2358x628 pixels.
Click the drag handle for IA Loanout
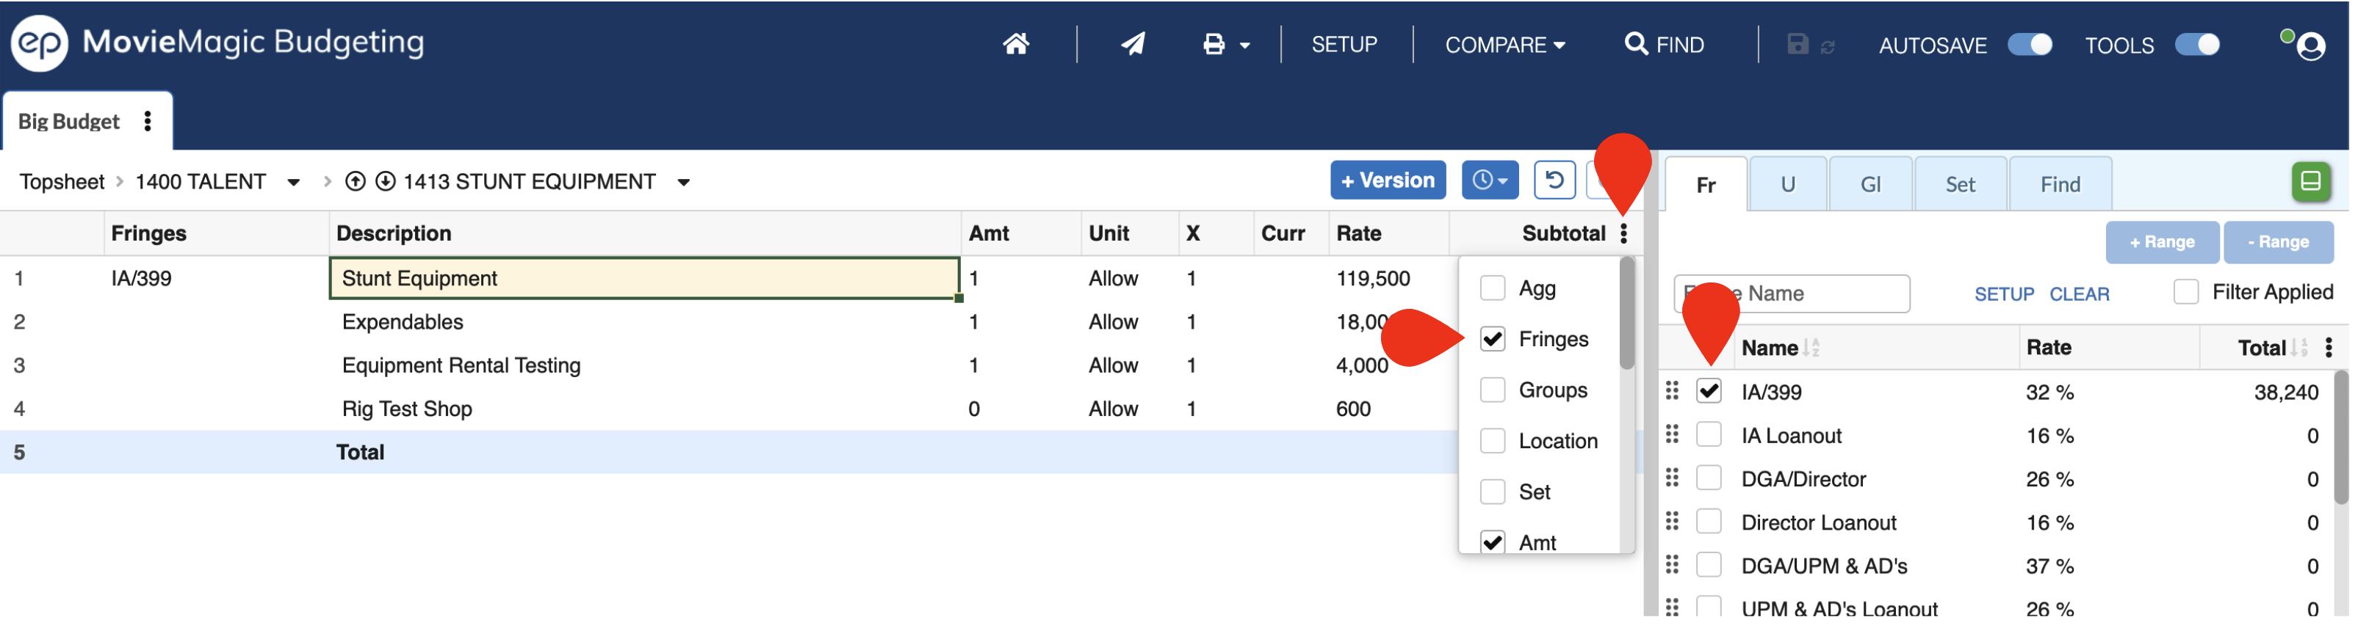click(x=1673, y=434)
